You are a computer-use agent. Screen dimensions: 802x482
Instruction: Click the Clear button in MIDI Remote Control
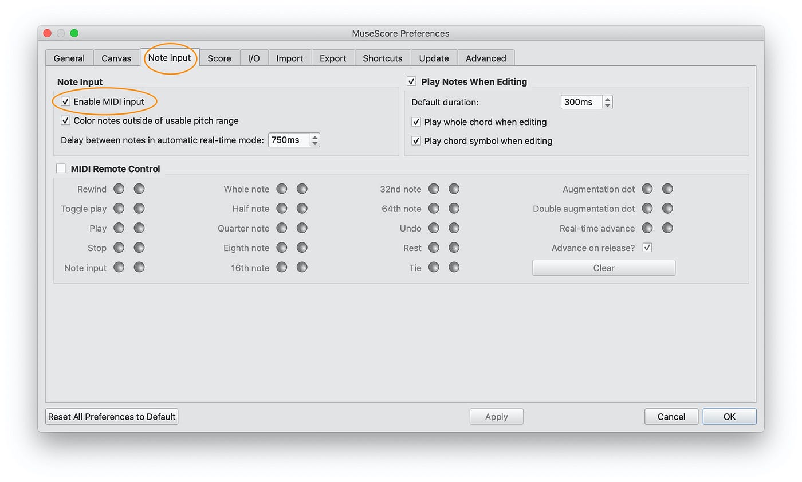[604, 268]
